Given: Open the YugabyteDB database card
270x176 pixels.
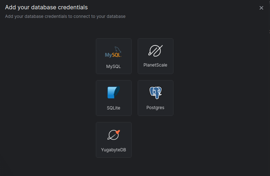Looking at the screenshot, I should 113,140.
